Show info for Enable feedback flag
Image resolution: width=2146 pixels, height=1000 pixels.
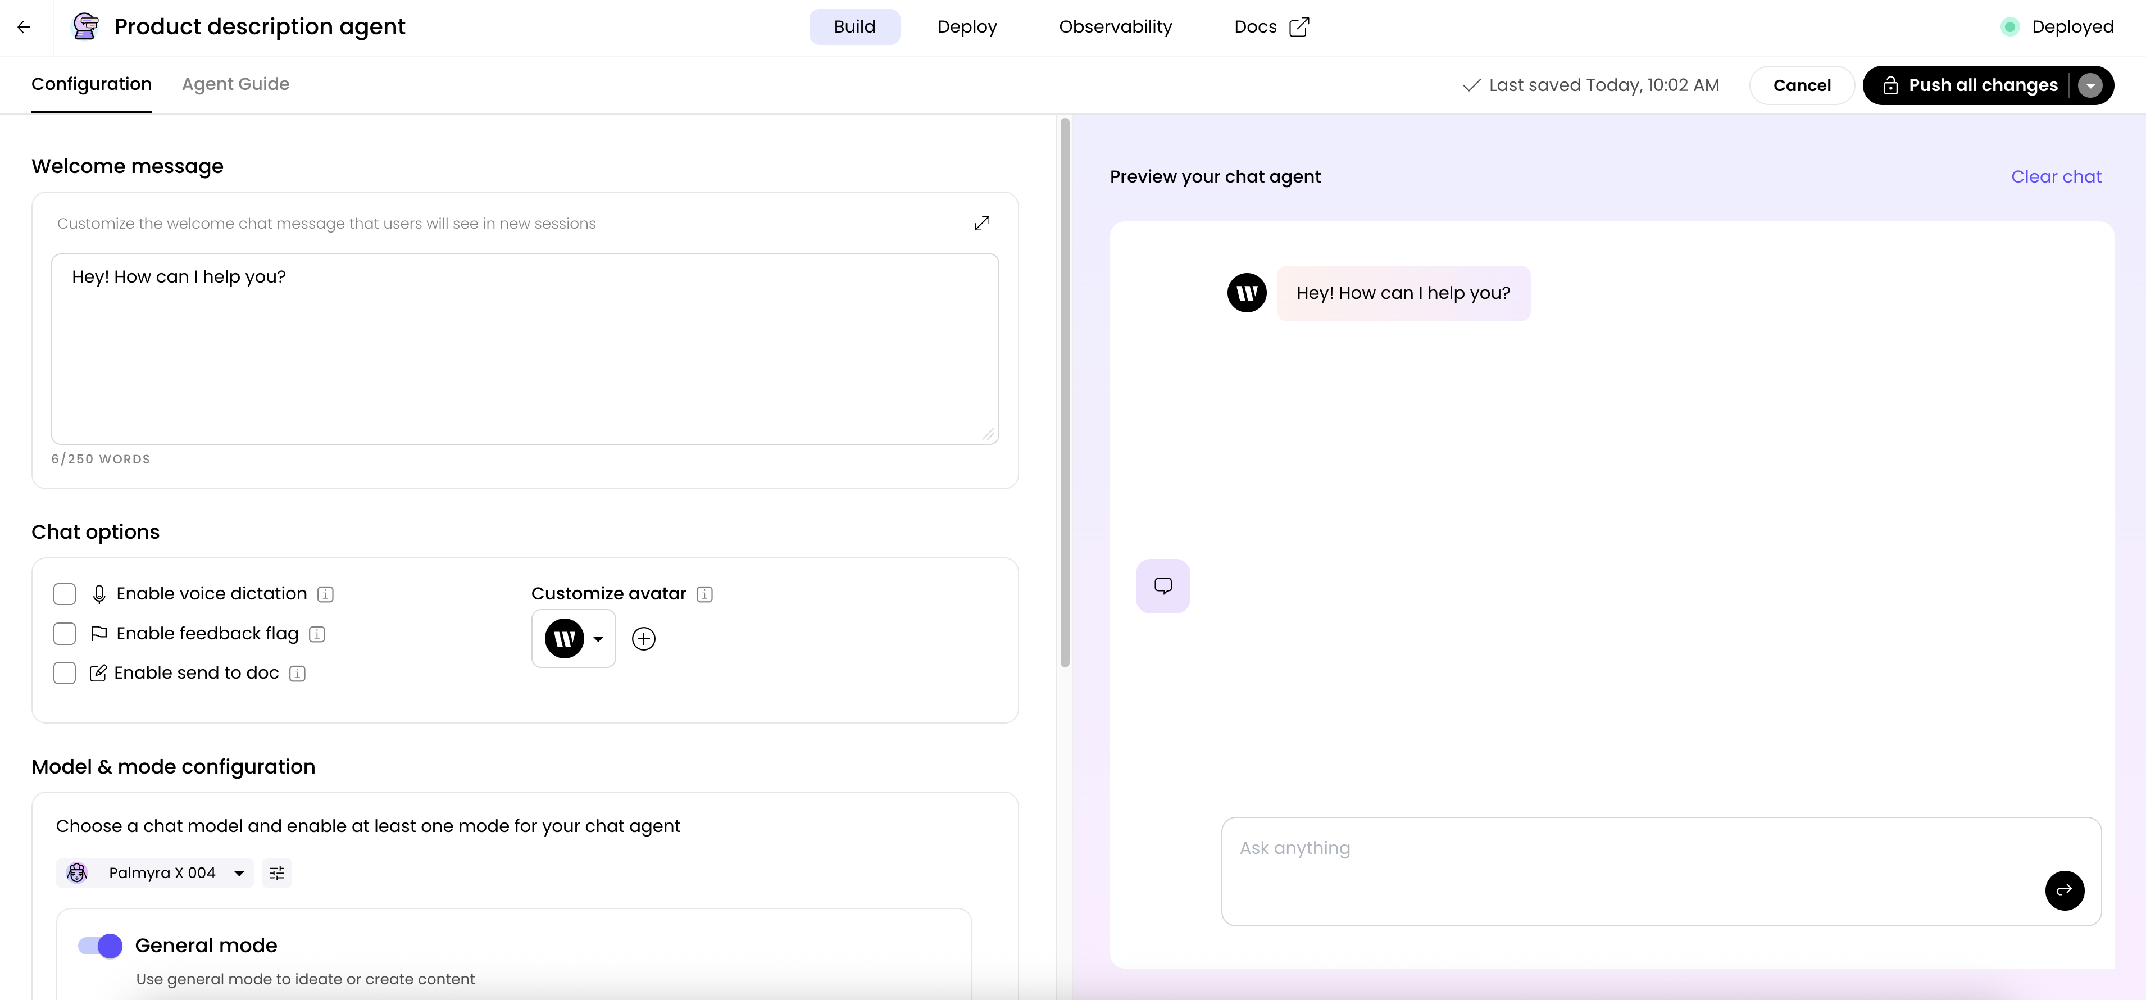[317, 634]
